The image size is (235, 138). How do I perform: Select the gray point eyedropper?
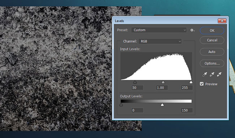click(212, 74)
